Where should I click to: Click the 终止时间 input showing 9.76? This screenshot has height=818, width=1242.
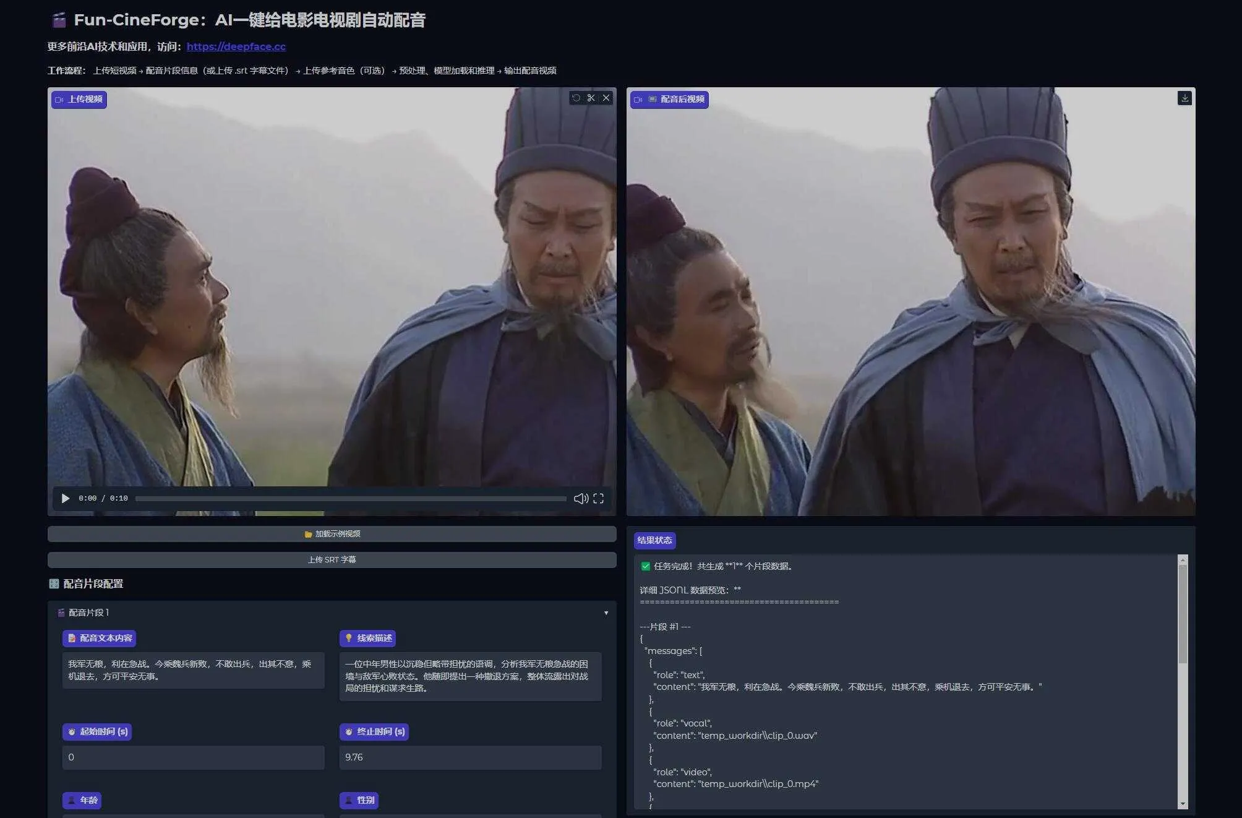tap(469, 757)
